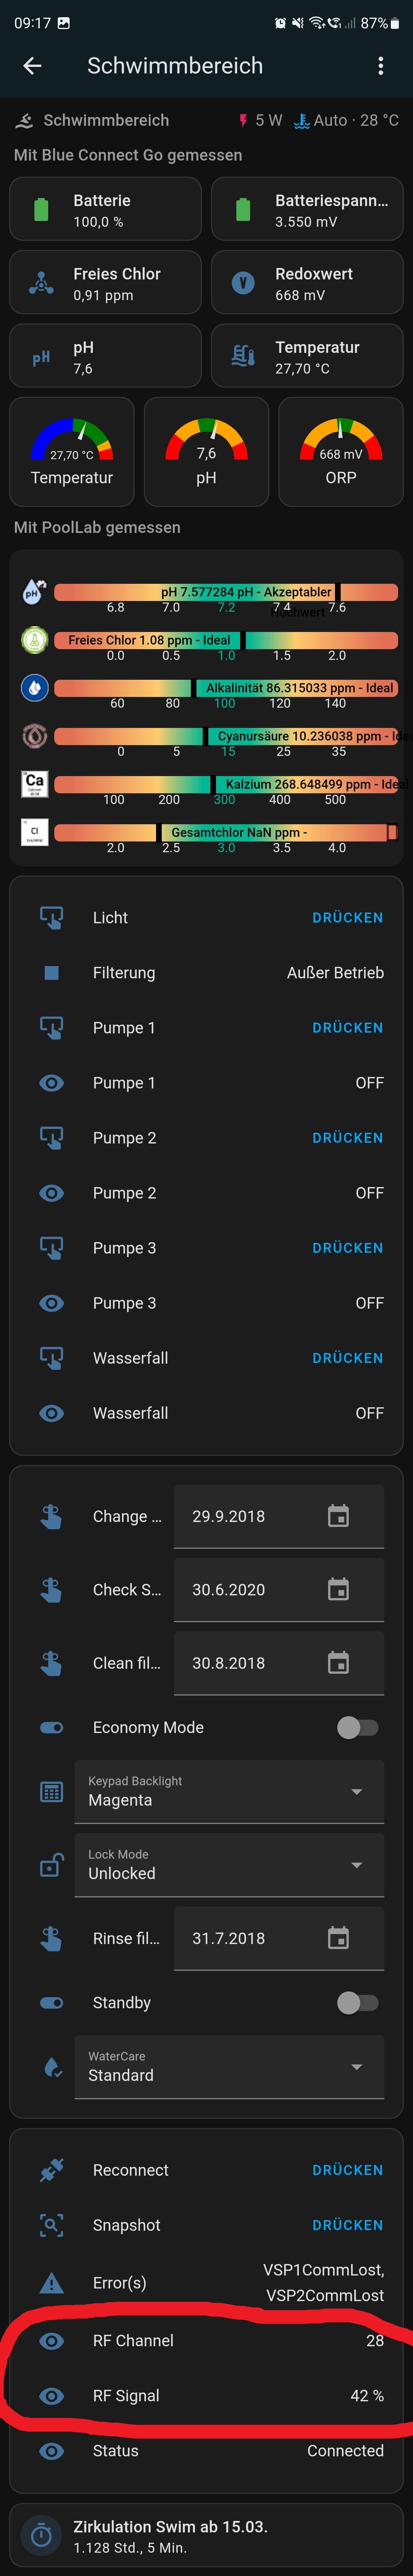This screenshot has width=413, height=2576.
Task: Click the Error(s) warning triangle icon
Action: click(51, 2283)
